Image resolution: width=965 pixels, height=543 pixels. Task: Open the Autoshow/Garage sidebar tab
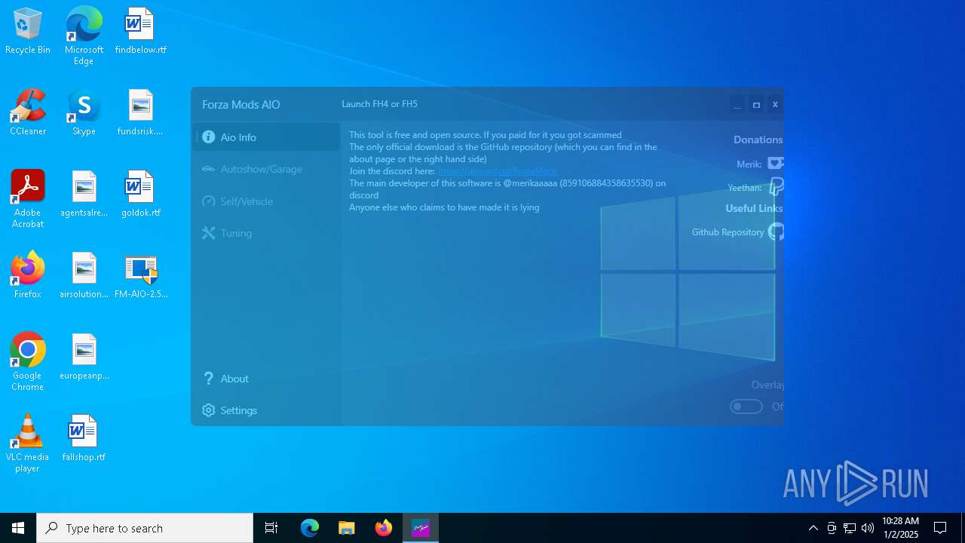point(265,169)
